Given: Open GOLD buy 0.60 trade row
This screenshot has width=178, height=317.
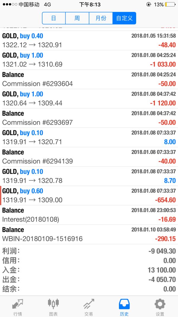Looking at the screenshot, I should click(x=89, y=195).
